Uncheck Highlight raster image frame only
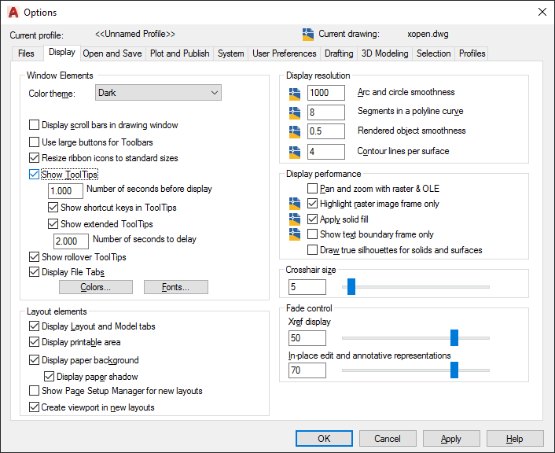The image size is (555, 453). (x=312, y=204)
